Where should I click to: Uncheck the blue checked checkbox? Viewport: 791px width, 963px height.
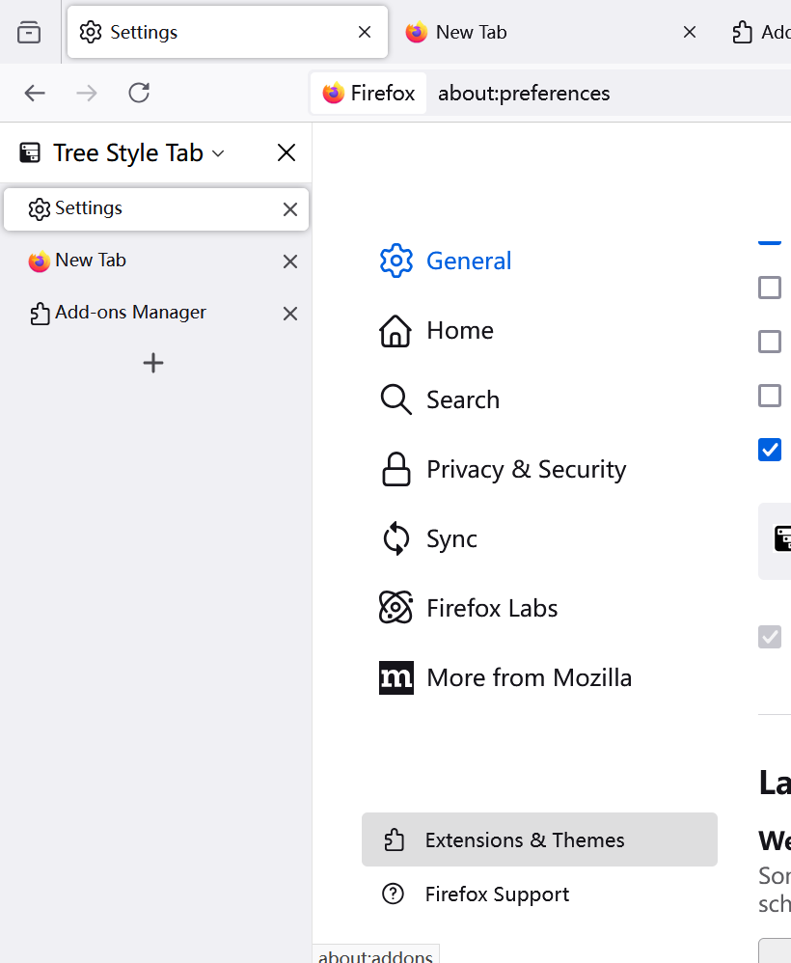770,450
